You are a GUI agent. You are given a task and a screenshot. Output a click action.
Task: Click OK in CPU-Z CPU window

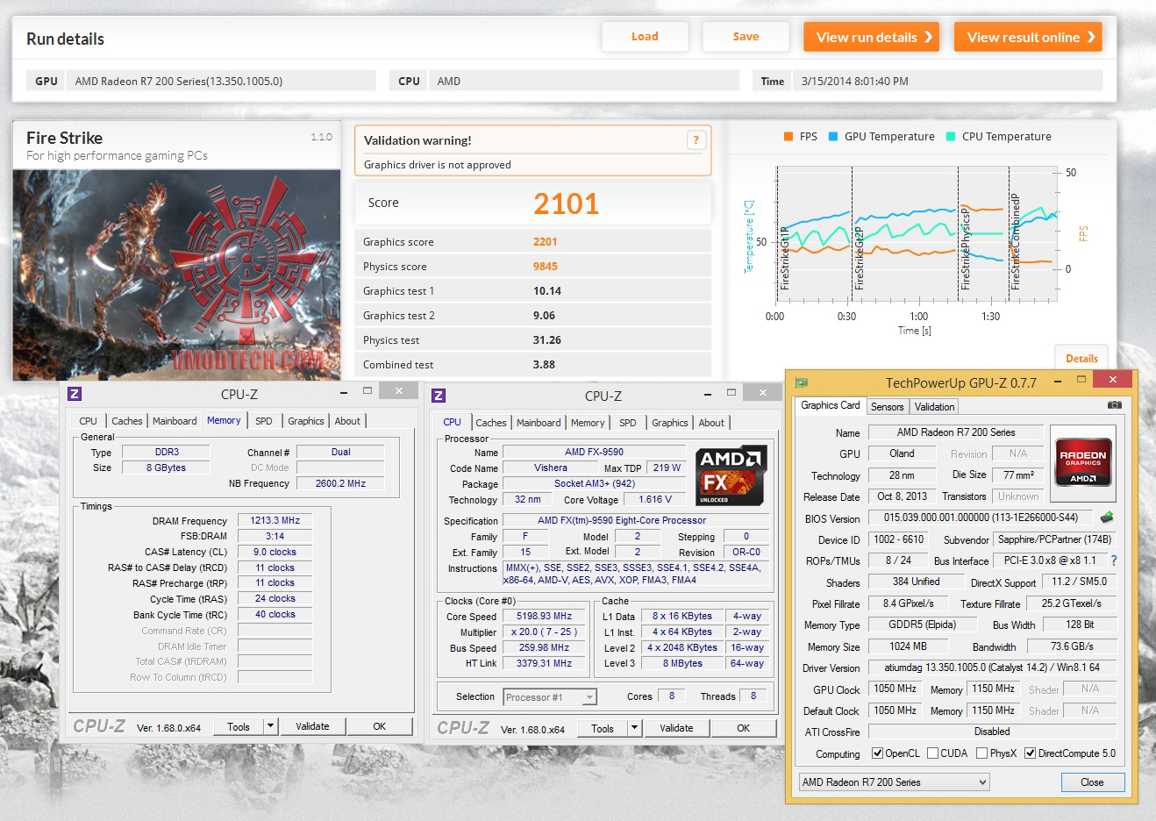(x=743, y=728)
